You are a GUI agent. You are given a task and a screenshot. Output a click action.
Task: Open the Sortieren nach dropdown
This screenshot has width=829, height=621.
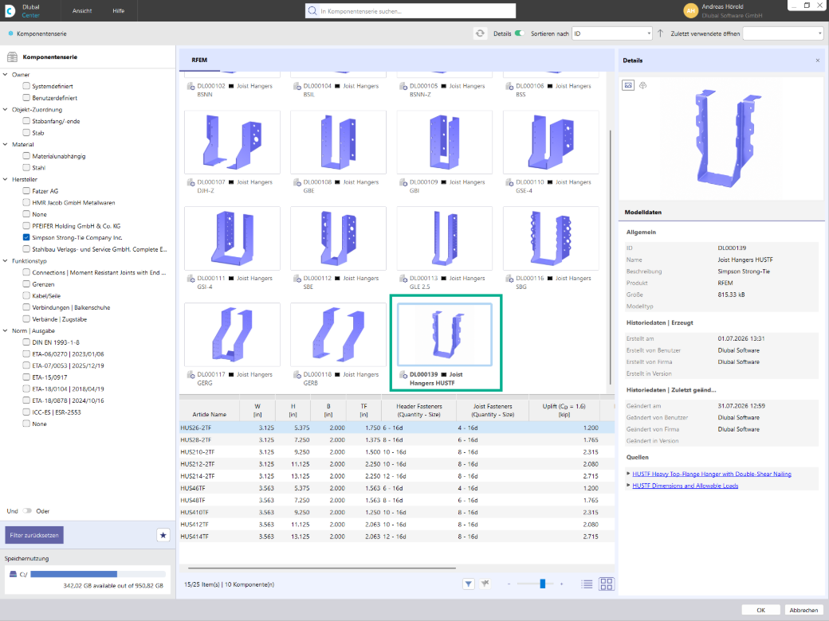(611, 33)
